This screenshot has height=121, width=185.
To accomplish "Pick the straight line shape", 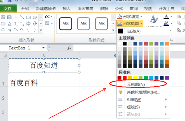I will pos(16,17).
